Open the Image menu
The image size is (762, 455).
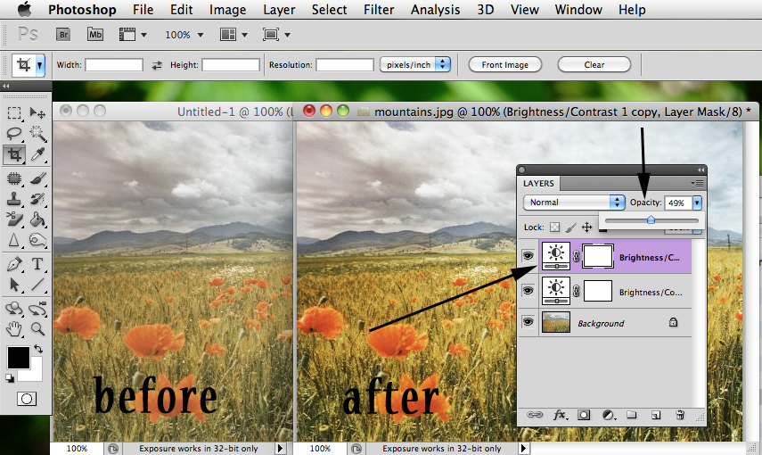point(227,10)
